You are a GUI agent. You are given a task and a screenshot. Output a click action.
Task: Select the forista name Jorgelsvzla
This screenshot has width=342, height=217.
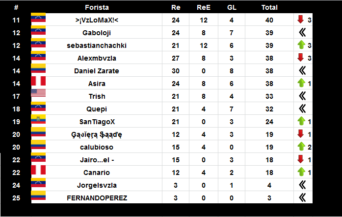click(x=97, y=185)
